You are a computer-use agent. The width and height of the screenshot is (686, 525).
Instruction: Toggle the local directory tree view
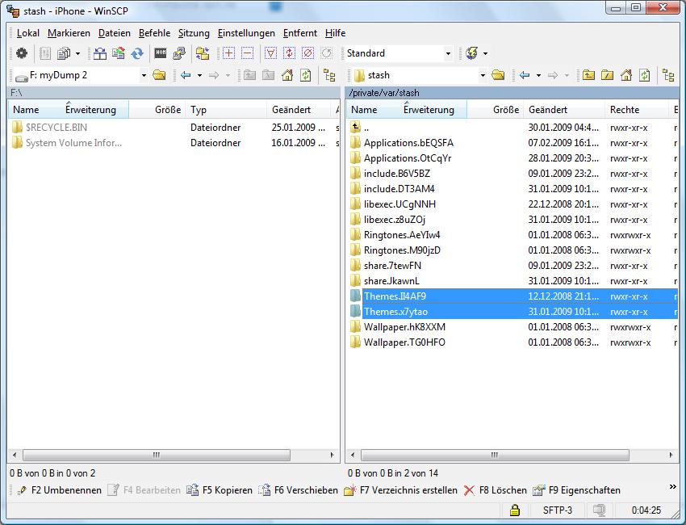click(329, 75)
